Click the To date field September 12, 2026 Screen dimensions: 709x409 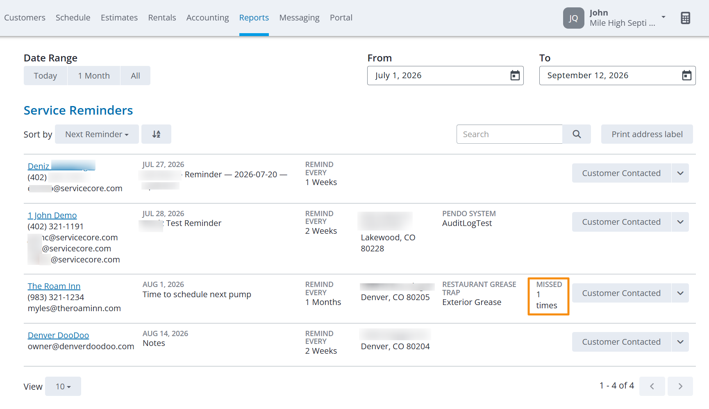617,75
